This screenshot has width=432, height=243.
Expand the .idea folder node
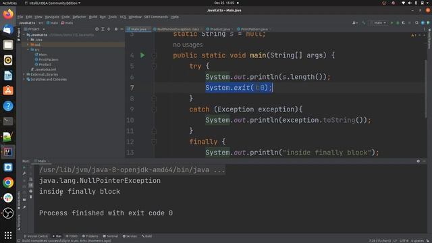pos(28,40)
